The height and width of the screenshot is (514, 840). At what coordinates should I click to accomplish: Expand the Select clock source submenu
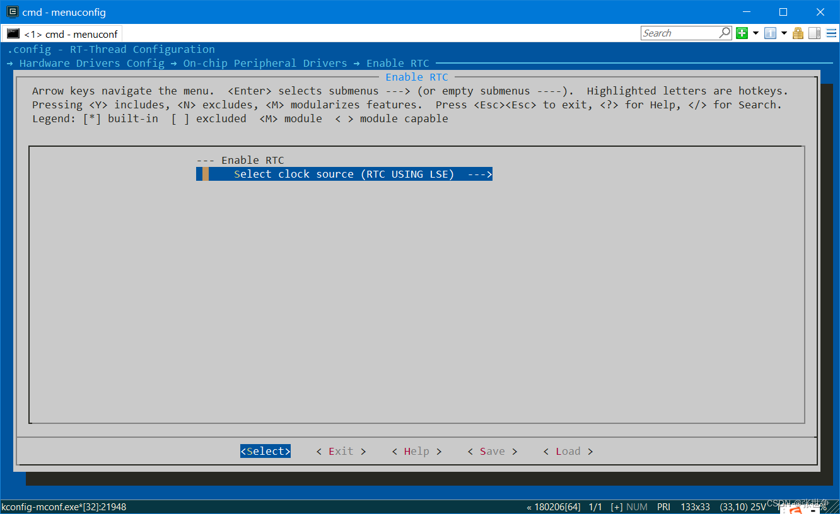click(344, 174)
